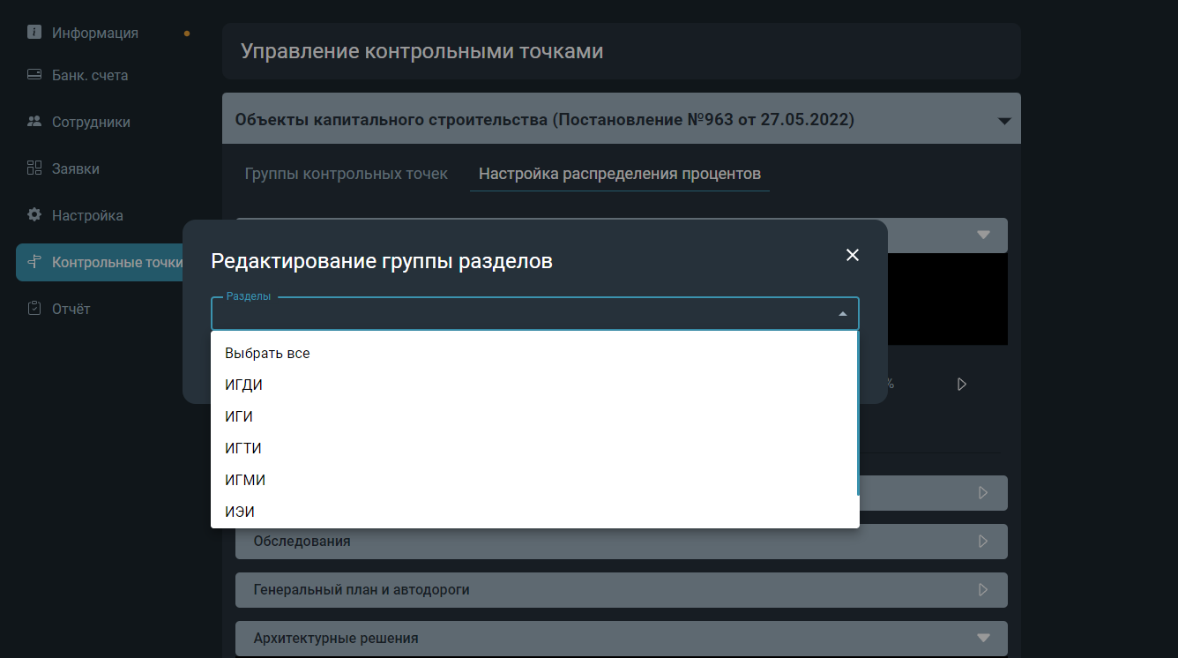Switch to the Настройка распределения процентов tab

point(620,174)
